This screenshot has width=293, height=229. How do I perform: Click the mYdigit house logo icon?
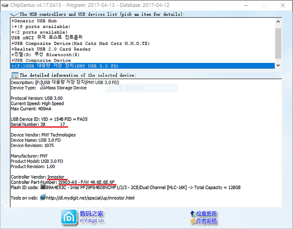tap(69, 217)
